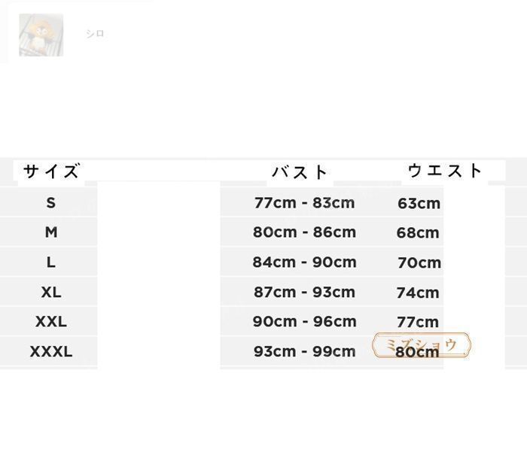Select the M size row label
The height and width of the screenshot is (452, 527).
pos(51,232)
